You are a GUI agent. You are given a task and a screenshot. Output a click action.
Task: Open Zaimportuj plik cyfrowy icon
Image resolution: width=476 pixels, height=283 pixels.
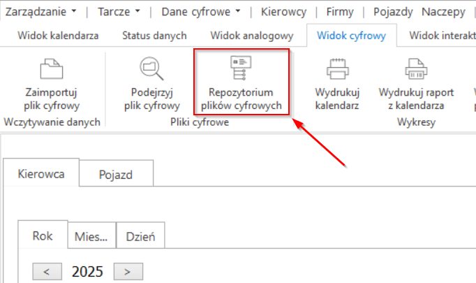pos(52,69)
